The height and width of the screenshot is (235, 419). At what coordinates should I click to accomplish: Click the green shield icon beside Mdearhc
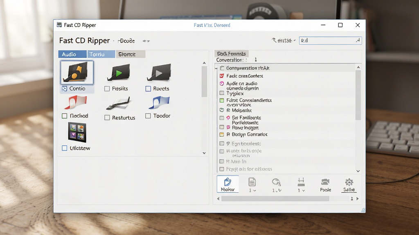(221, 110)
